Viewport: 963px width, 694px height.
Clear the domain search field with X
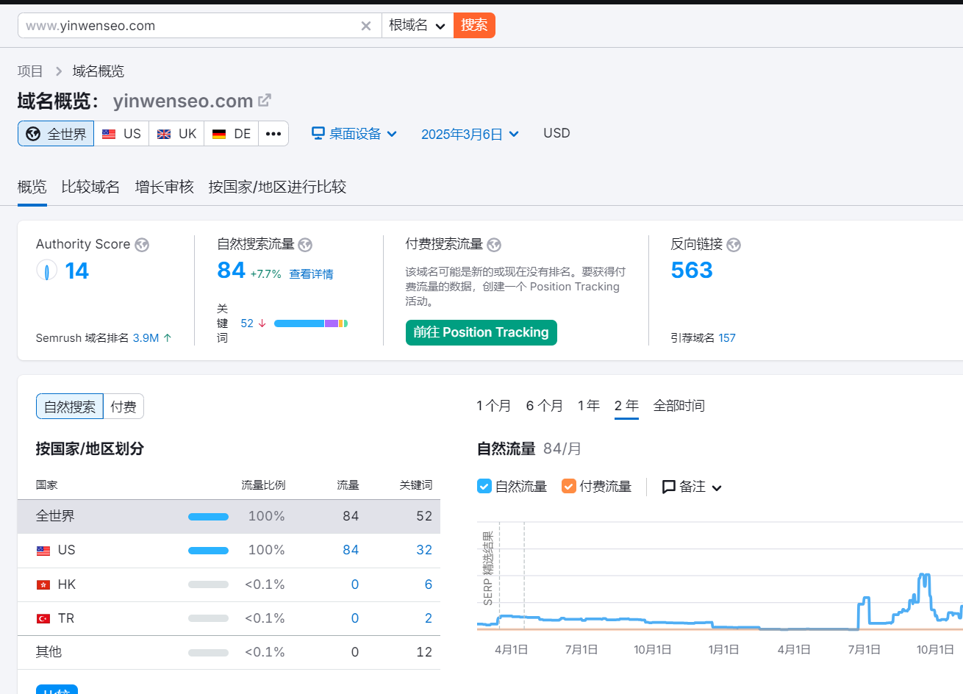(x=365, y=26)
